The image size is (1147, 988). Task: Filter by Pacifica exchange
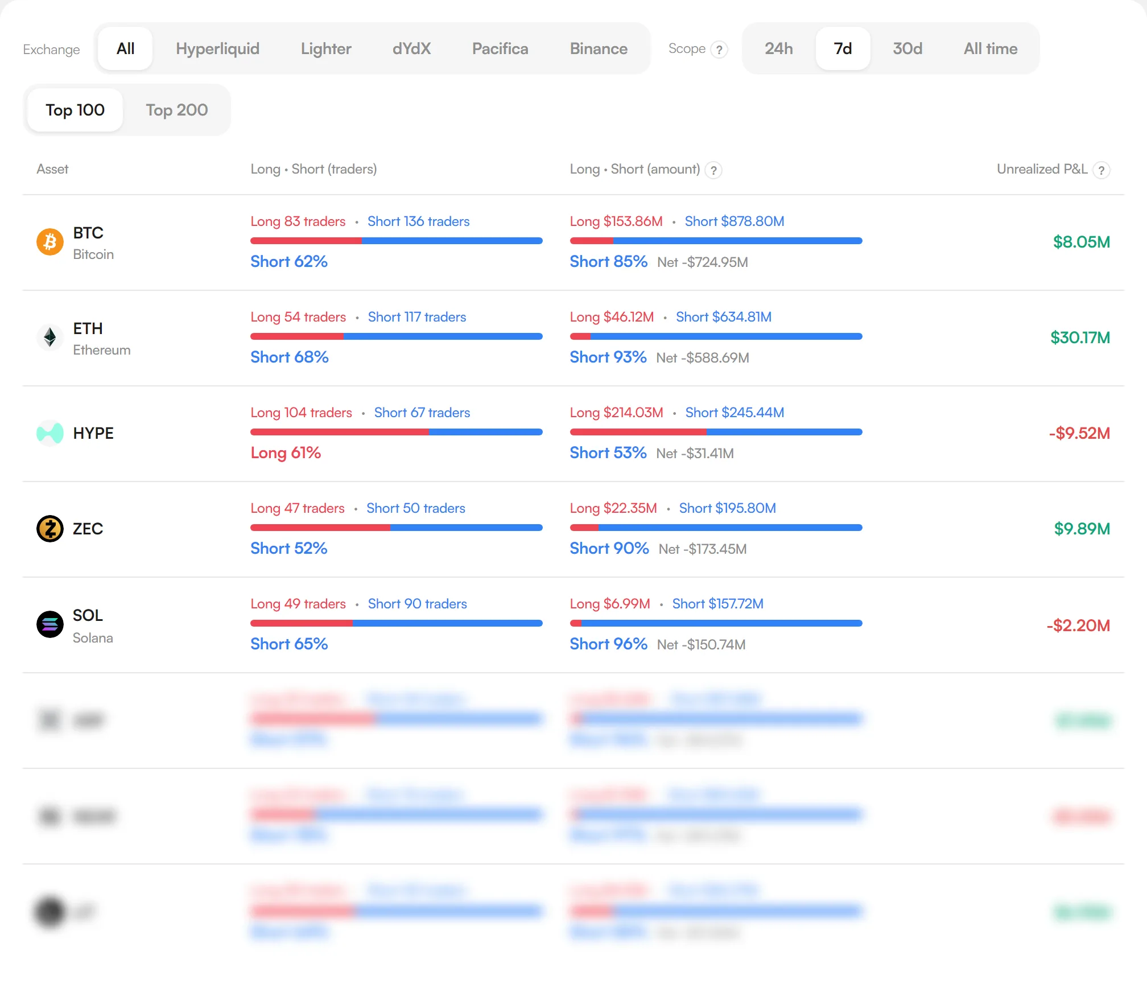coord(500,48)
